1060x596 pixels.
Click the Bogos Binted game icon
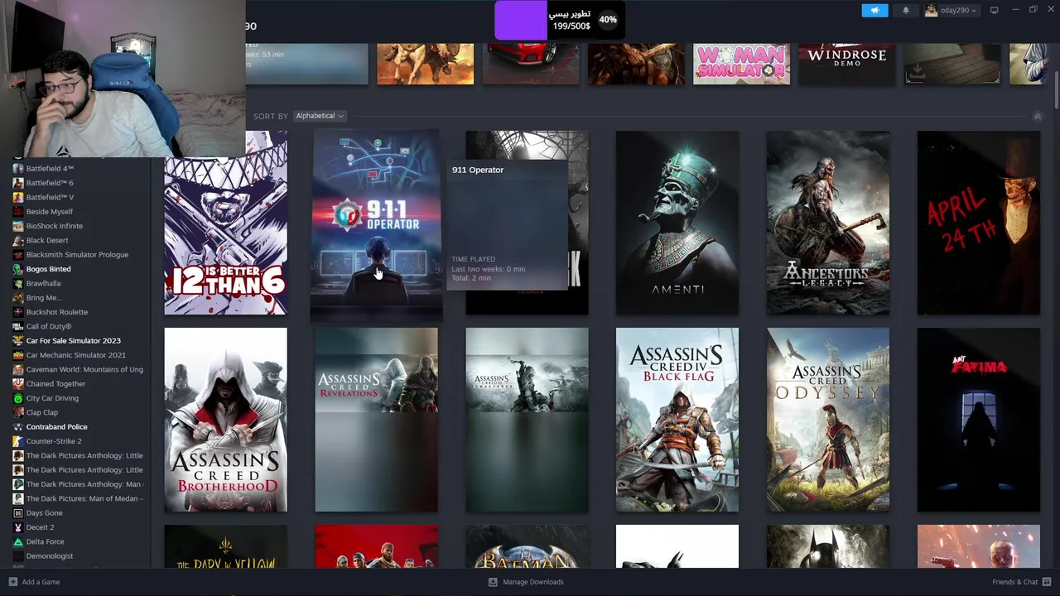click(18, 269)
